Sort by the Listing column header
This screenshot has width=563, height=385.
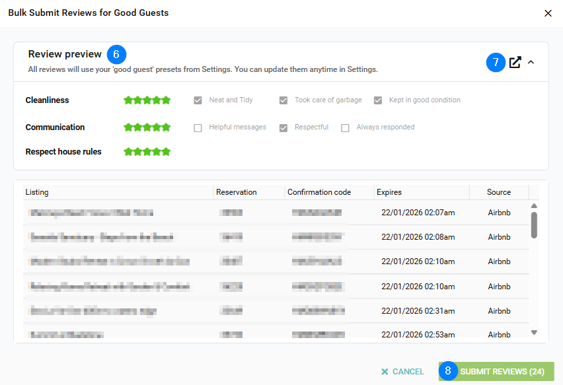[x=37, y=192]
